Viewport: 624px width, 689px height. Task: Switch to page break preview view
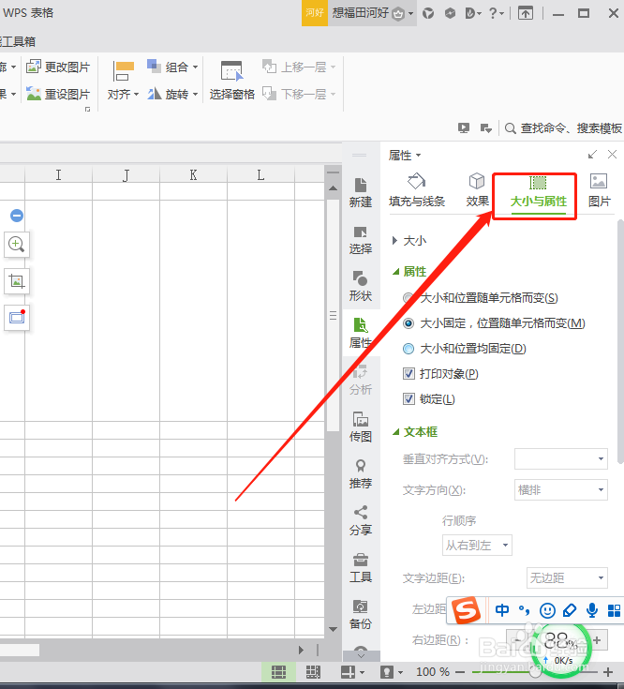point(313,672)
